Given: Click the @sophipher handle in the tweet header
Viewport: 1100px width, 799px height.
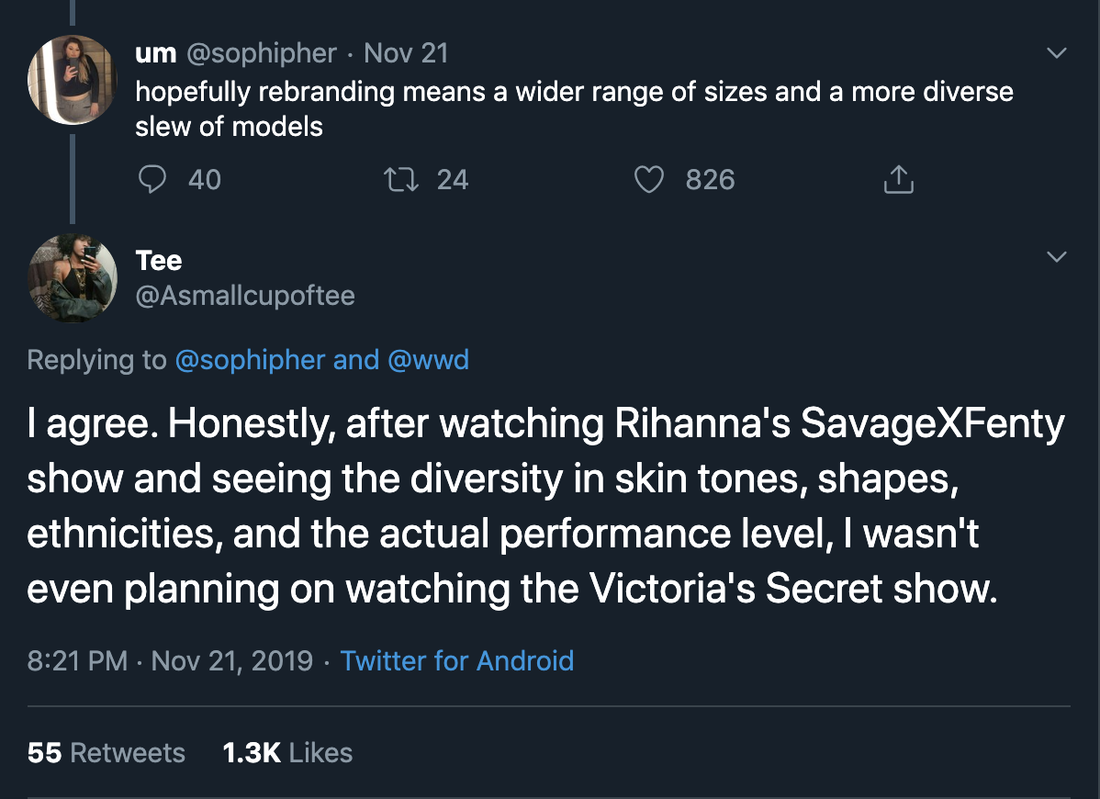Looking at the screenshot, I should [x=262, y=53].
